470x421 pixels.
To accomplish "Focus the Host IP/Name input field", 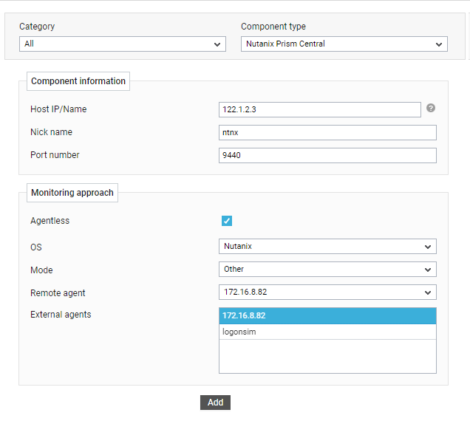I will click(x=319, y=109).
